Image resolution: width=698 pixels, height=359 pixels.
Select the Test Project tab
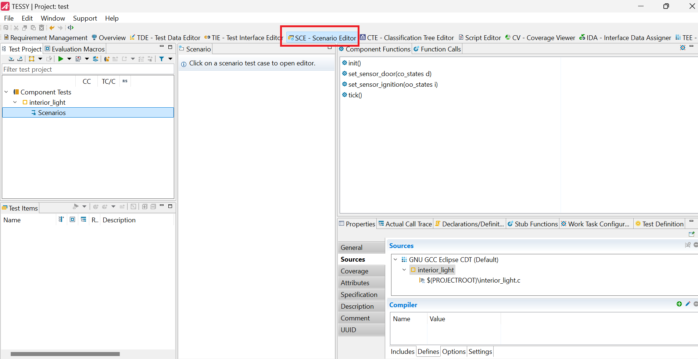pos(22,49)
